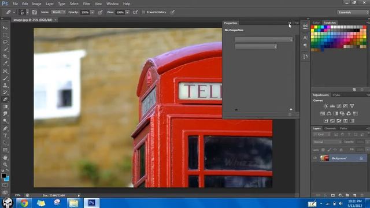The height and width of the screenshot is (208, 370).
Task: Add a Photo Filter adjustment
Action: click(x=342, y=113)
